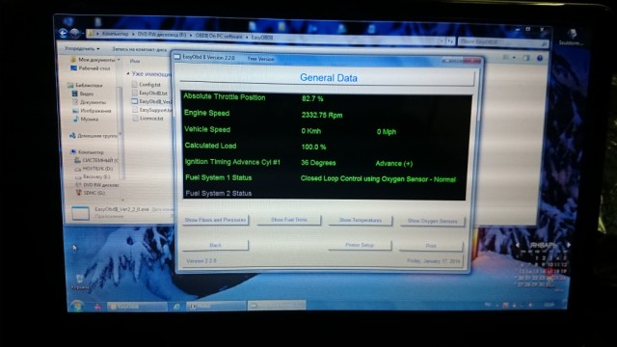Click the calendar gadget's next month arrow
617x347 pixels.
(569, 245)
